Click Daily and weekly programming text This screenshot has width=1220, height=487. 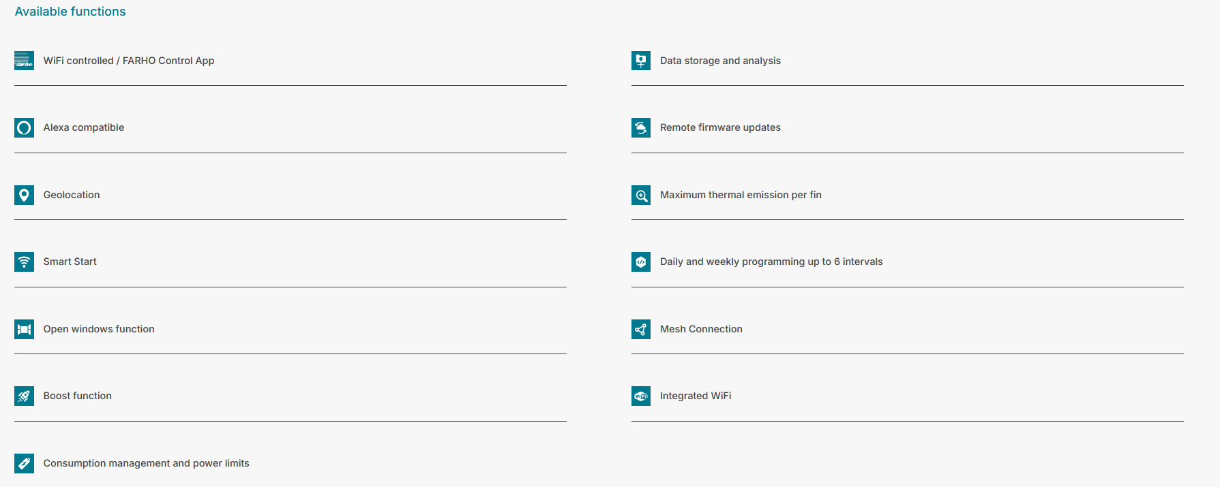[x=771, y=262]
